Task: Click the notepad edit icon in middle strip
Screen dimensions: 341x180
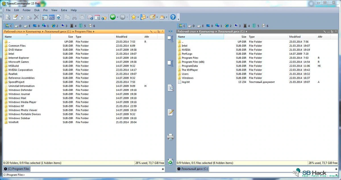Action: (x=170, y=112)
